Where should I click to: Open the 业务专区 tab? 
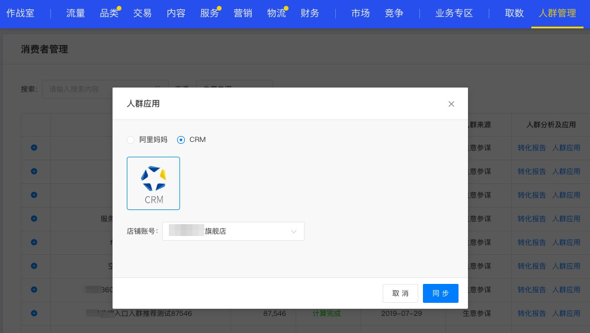pyautogui.click(x=454, y=13)
